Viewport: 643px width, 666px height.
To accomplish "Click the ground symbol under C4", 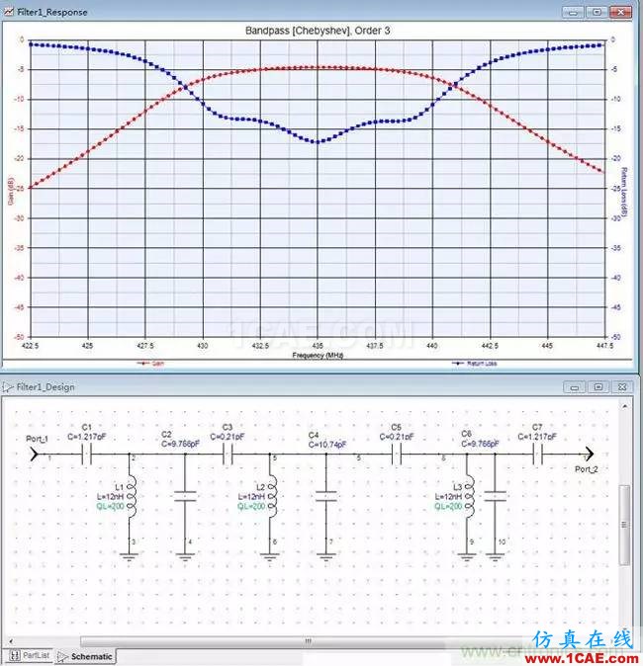I will pos(326,556).
